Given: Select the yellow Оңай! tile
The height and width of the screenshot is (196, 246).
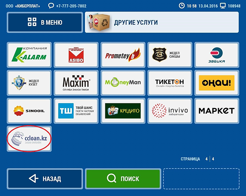Looking at the screenshot, I should coord(216,83).
